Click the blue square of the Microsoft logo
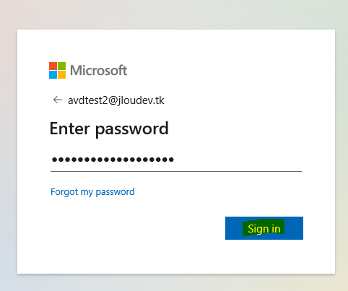The image size is (348, 291). pyautogui.click(x=53, y=74)
